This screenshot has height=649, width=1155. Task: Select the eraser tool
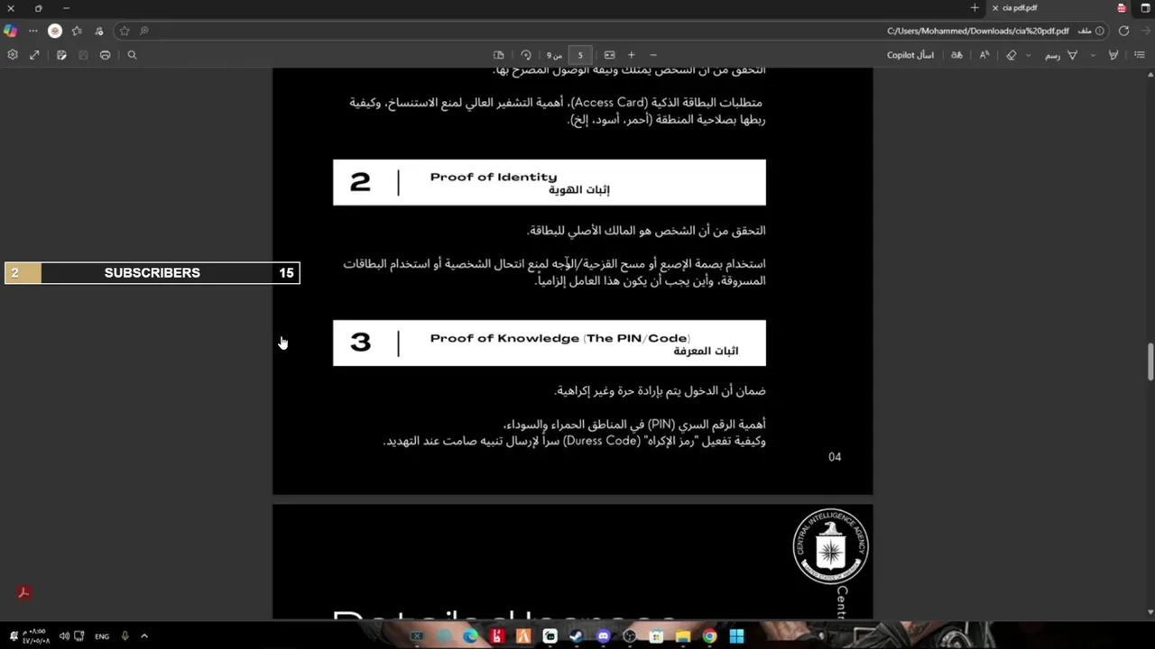[1012, 55]
